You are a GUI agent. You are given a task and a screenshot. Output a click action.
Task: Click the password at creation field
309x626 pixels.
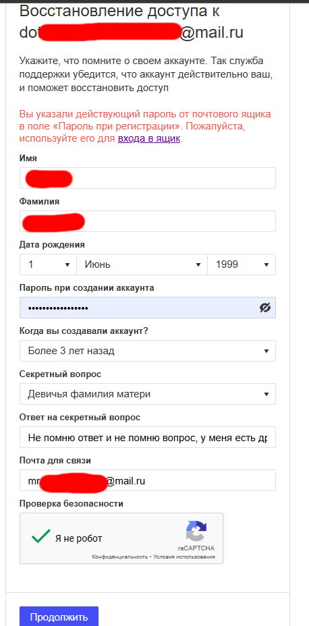point(148,308)
